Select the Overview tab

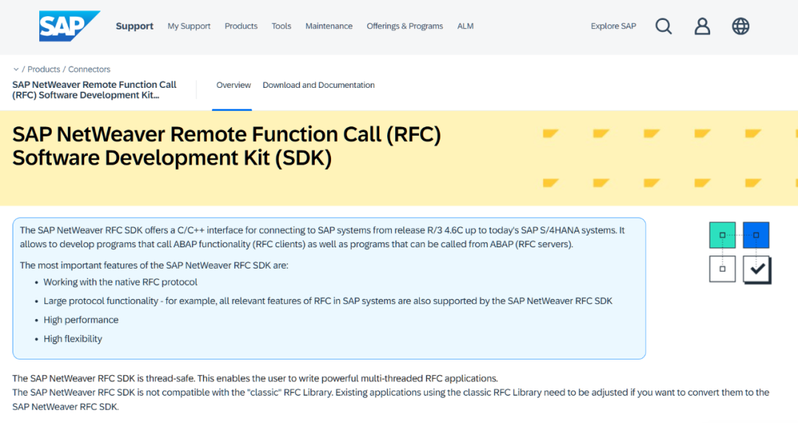point(233,85)
